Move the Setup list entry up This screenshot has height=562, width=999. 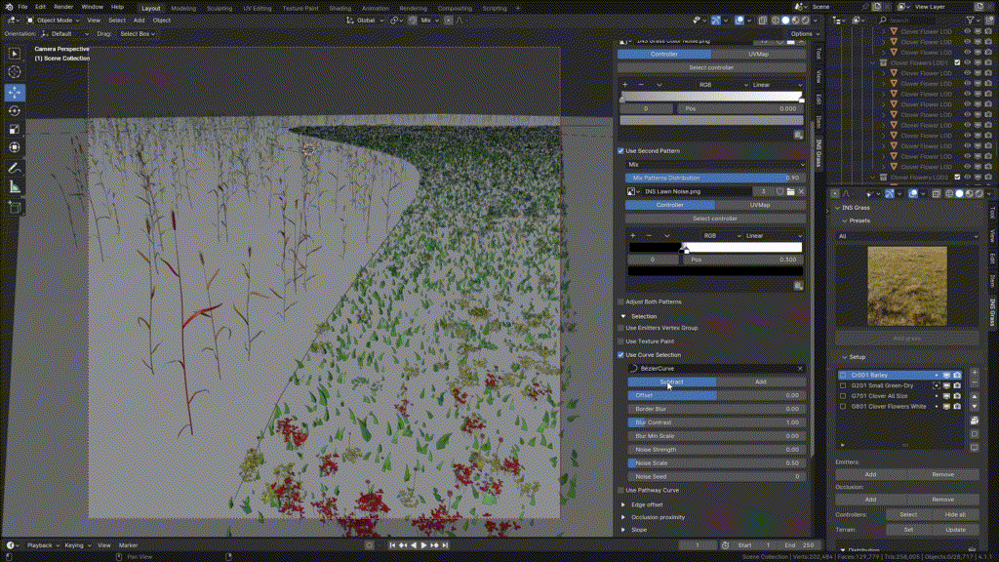(975, 396)
